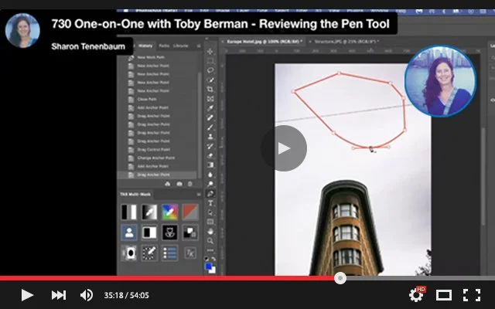This screenshot has height=309, width=495.
Task: Enter fullscreen mode
Action: [x=472, y=295]
